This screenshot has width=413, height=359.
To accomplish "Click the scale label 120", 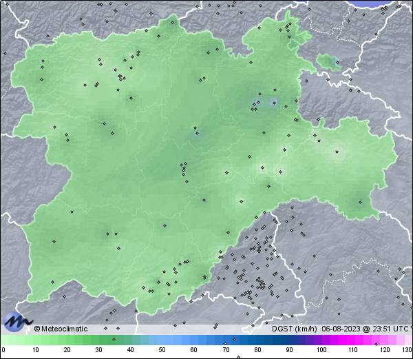I will click(x=385, y=350).
